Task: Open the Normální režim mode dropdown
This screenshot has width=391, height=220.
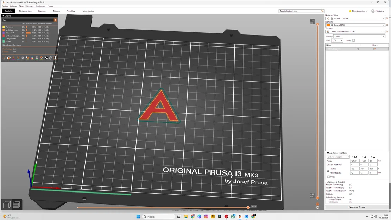Action: (x=358, y=11)
